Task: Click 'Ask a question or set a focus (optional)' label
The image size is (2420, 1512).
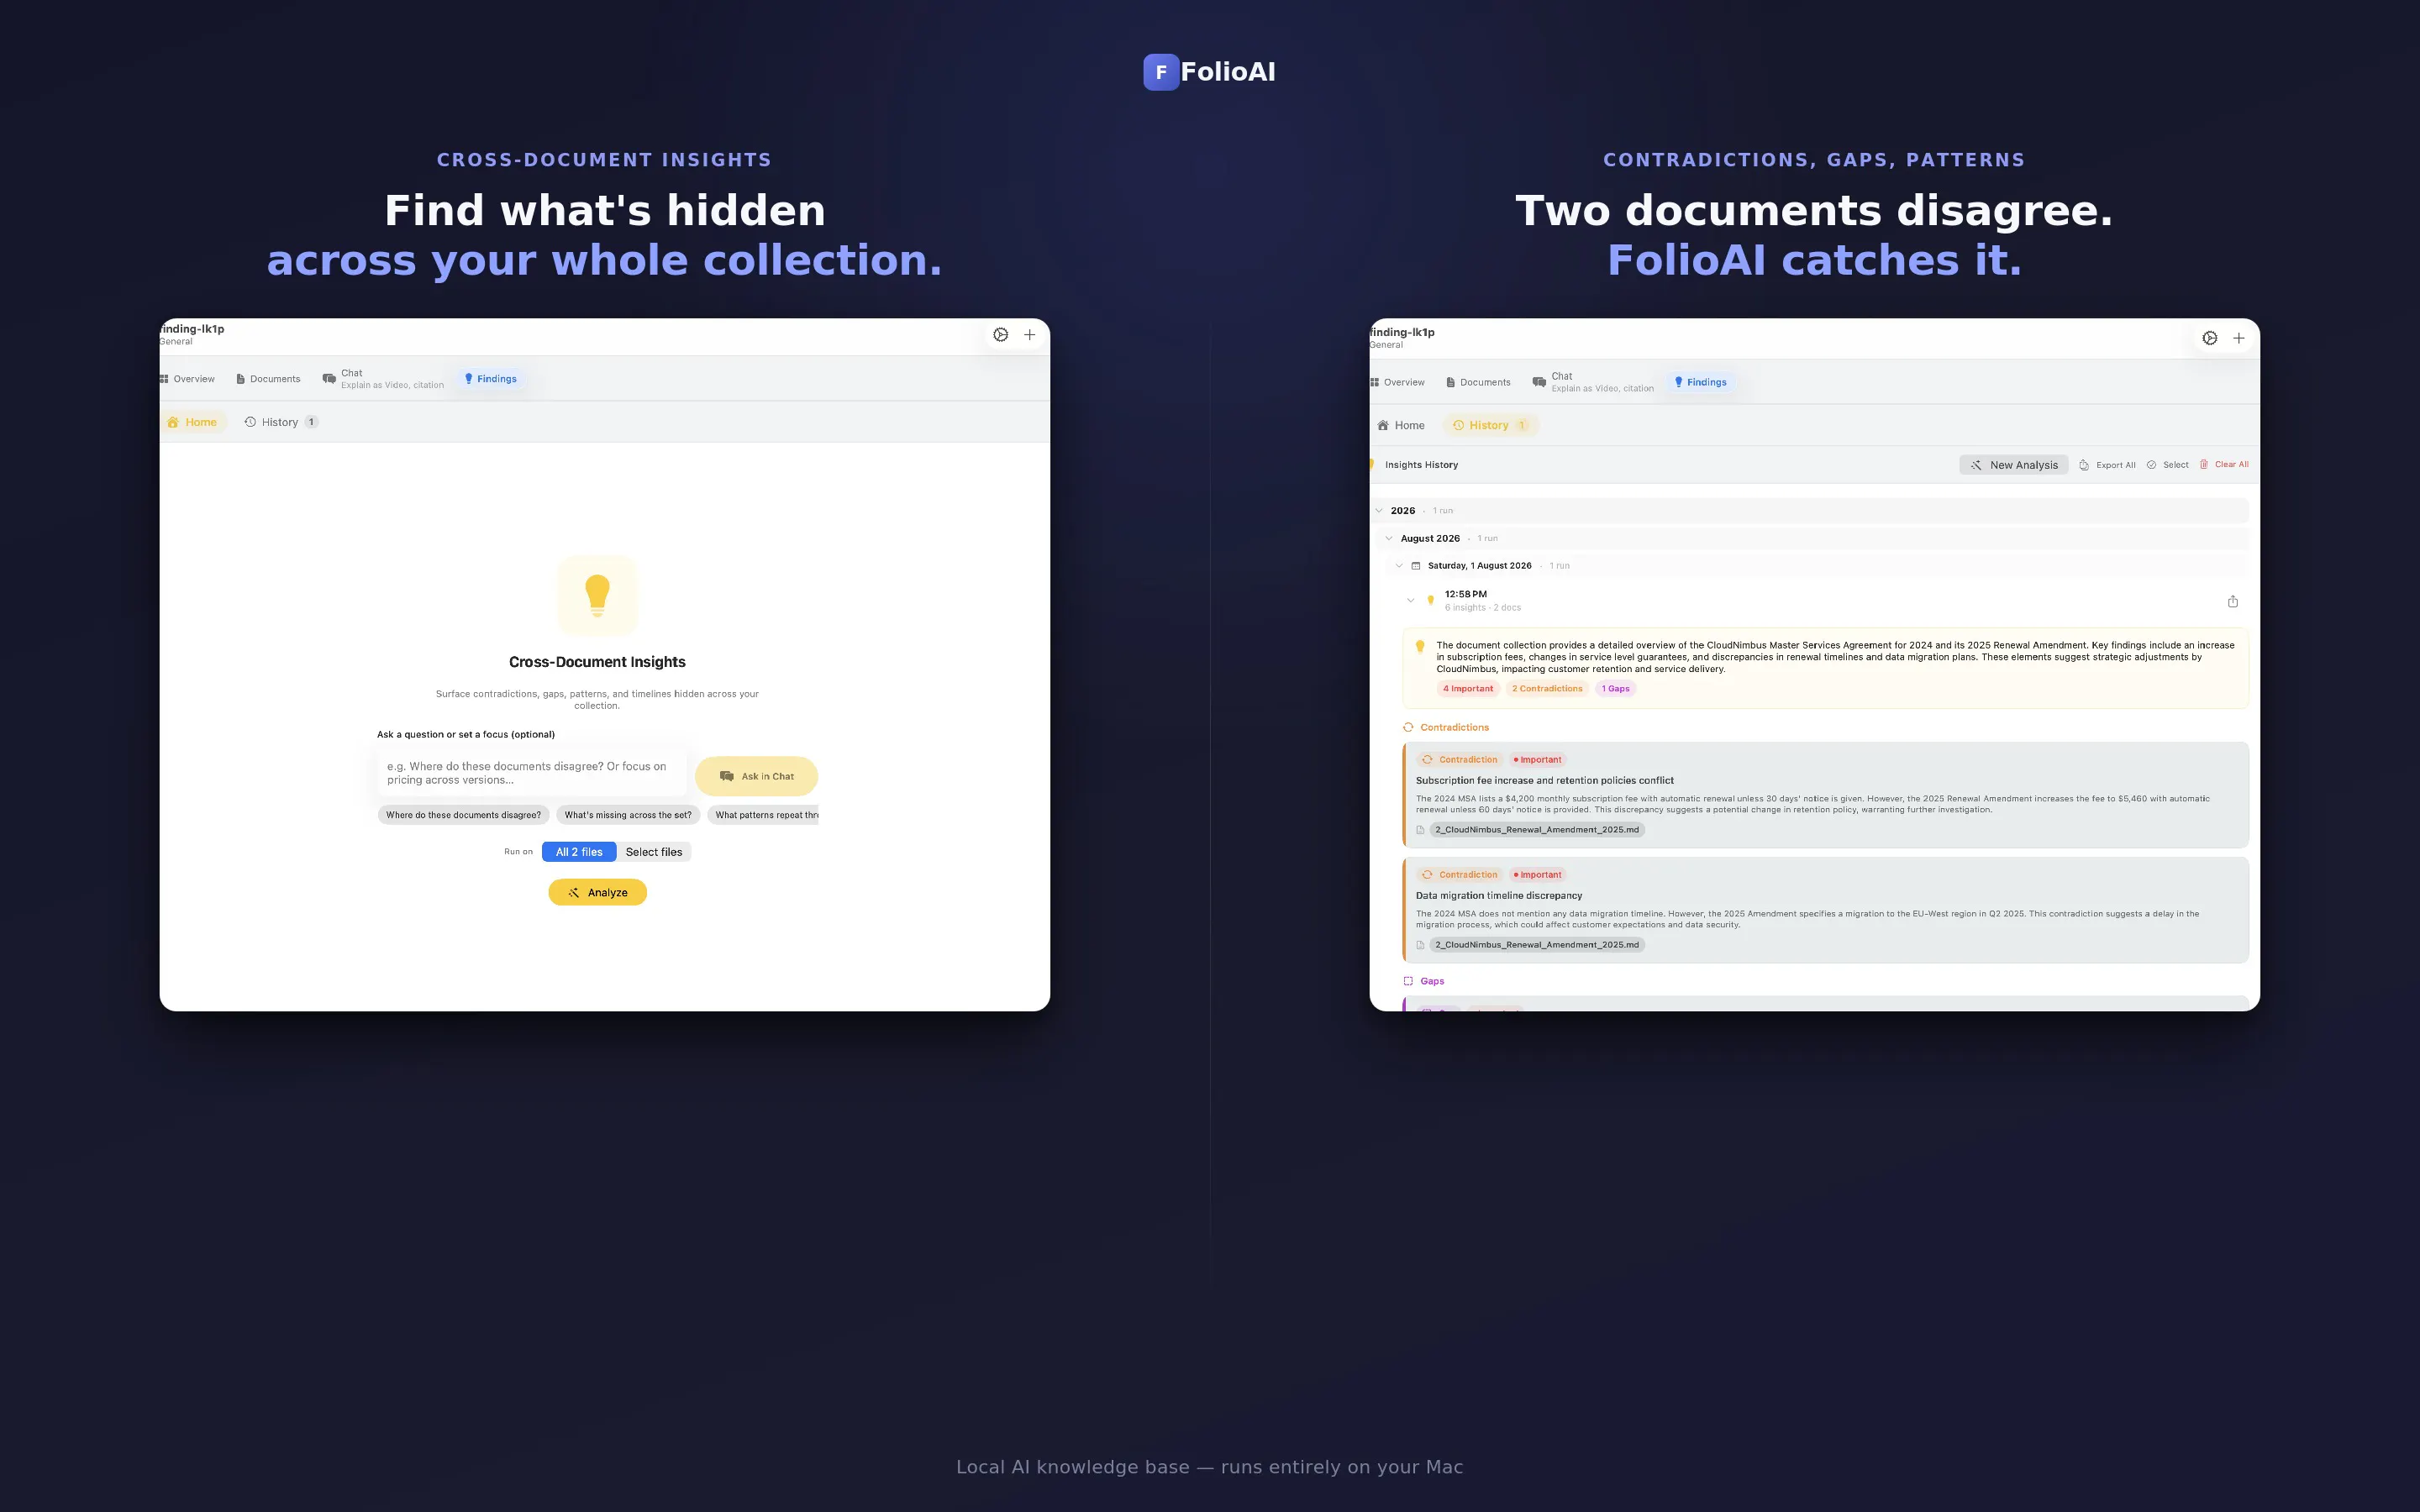Action: pos(465,735)
